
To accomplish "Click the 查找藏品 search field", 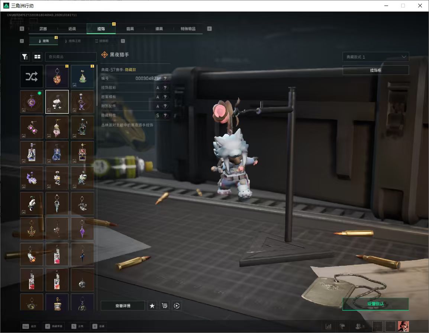I will (x=71, y=56).
